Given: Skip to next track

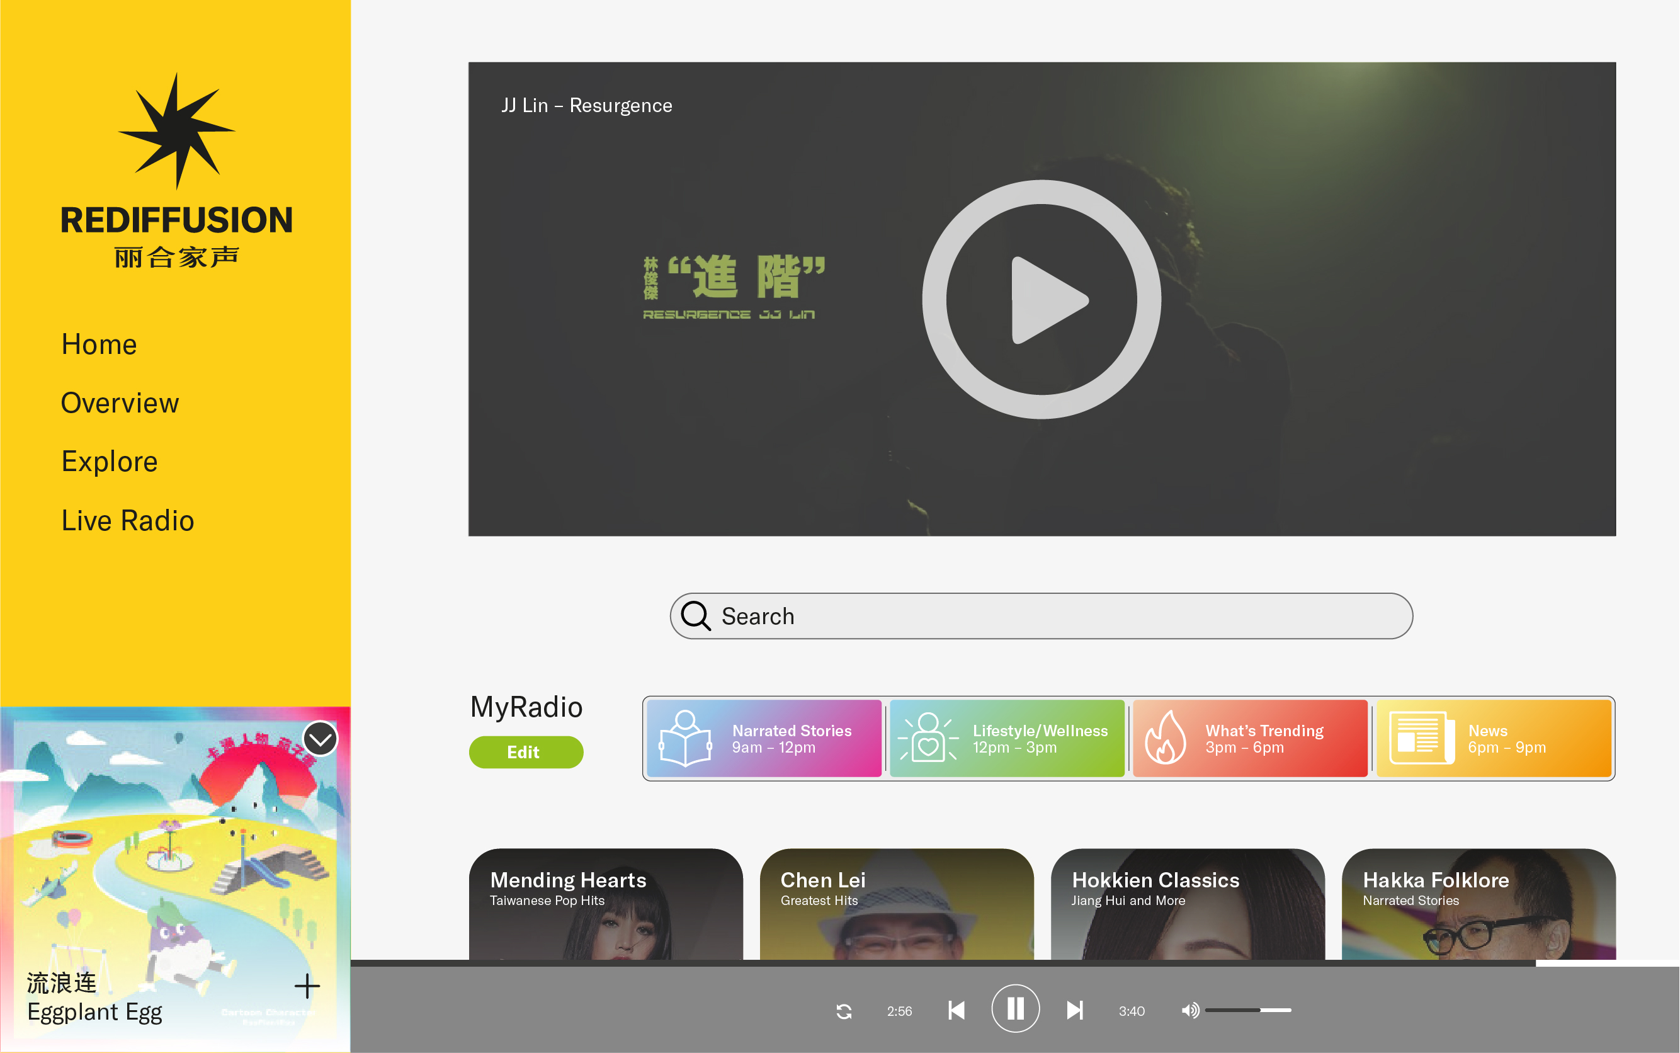Looking at the screenshot, I should tap(1074, 1010).
